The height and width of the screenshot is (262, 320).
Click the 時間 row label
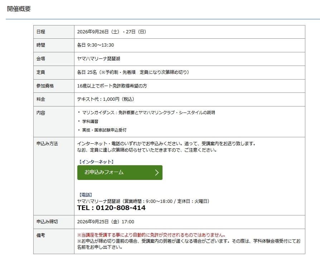pos(40,45)
